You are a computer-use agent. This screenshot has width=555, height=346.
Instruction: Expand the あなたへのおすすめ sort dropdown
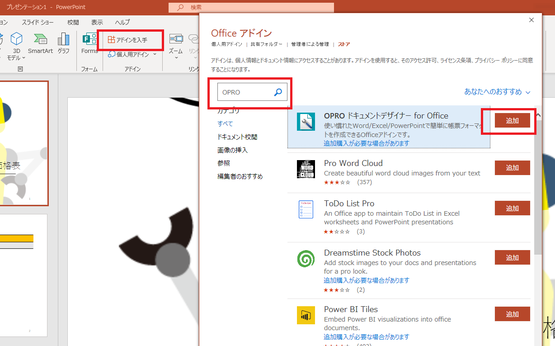497,92
